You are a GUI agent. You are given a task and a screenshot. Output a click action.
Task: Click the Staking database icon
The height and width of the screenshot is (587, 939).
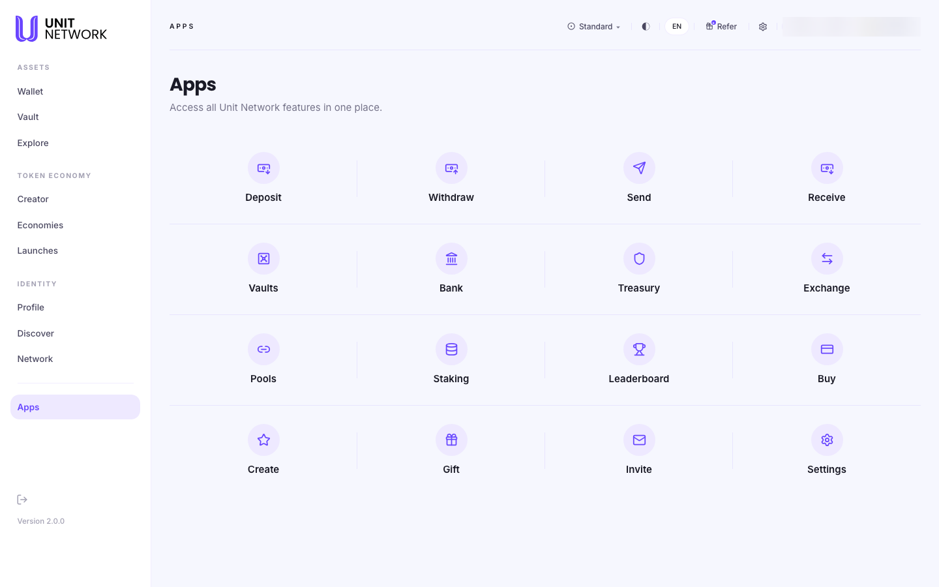pyautogui.click(x=451, y=350)
